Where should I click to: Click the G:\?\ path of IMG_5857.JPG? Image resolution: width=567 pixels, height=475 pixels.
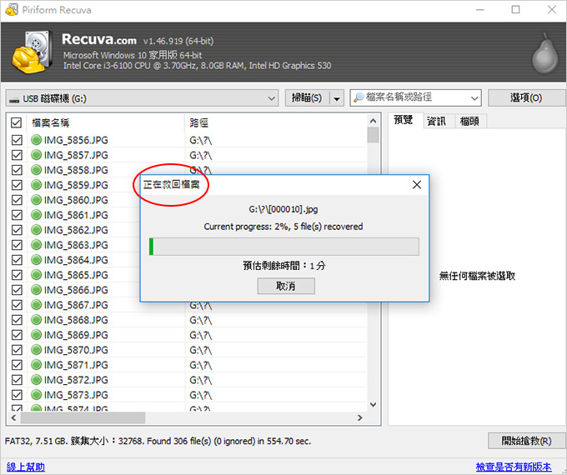tap(201, 155)
